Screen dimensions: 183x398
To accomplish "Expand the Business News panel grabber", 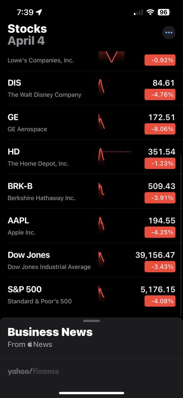I will click(91, 321).
